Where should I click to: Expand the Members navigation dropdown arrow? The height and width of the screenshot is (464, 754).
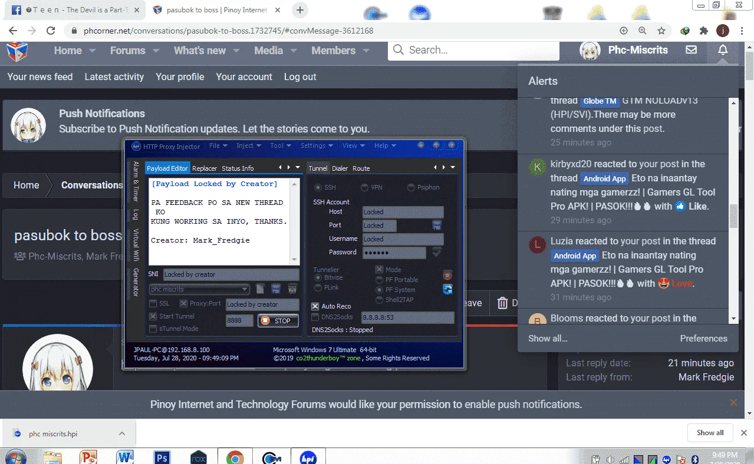[x=366, y=51]
